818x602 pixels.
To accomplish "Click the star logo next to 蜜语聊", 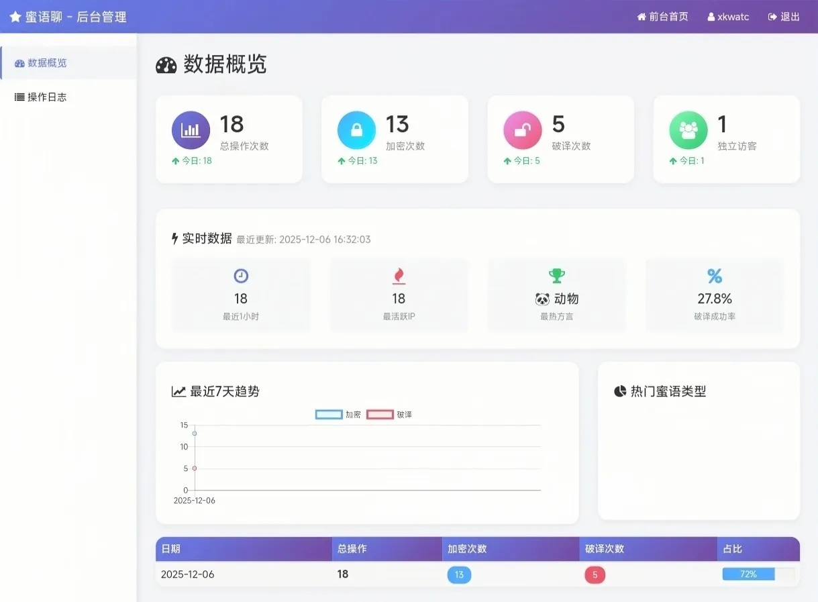I will (16, 16).
